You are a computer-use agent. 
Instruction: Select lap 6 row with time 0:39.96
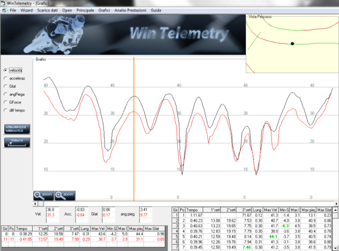[252, 242]
